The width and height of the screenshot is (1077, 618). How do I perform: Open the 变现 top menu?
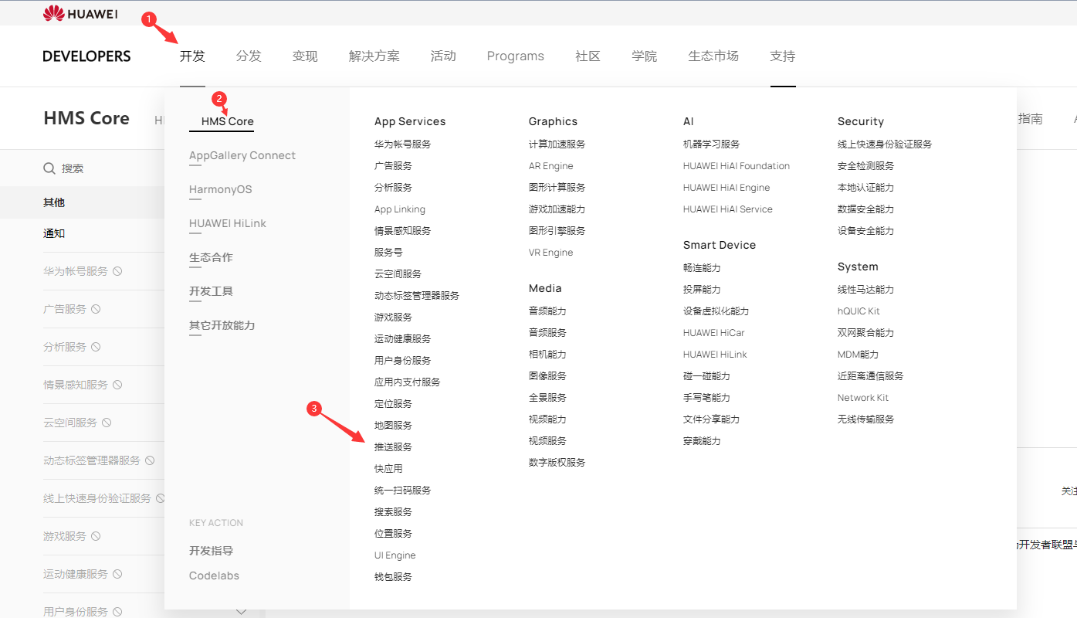click(x=305, y=56)
